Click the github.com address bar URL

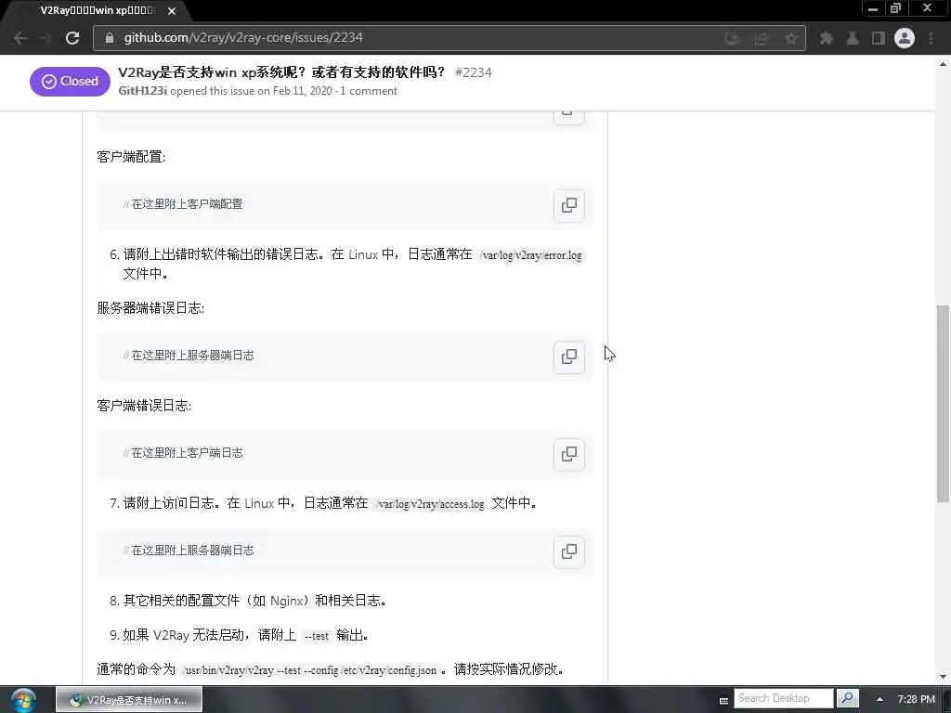coord(243,37)
